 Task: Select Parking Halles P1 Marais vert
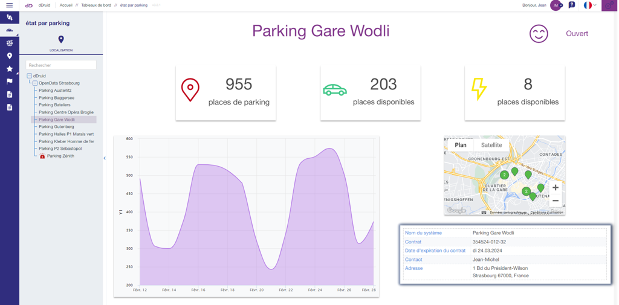click(x=66, y=134)
